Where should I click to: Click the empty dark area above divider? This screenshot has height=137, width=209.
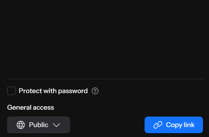pos(105,39)
